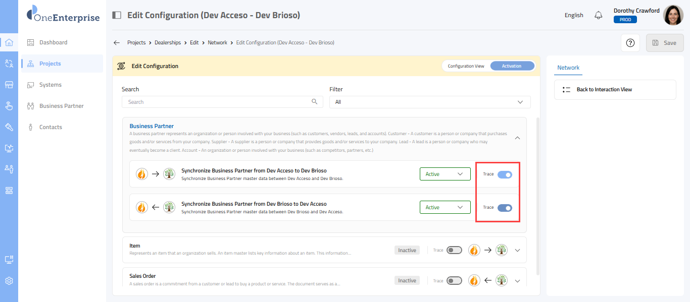Click the magnifier icon in Search field

click(315, 102)
